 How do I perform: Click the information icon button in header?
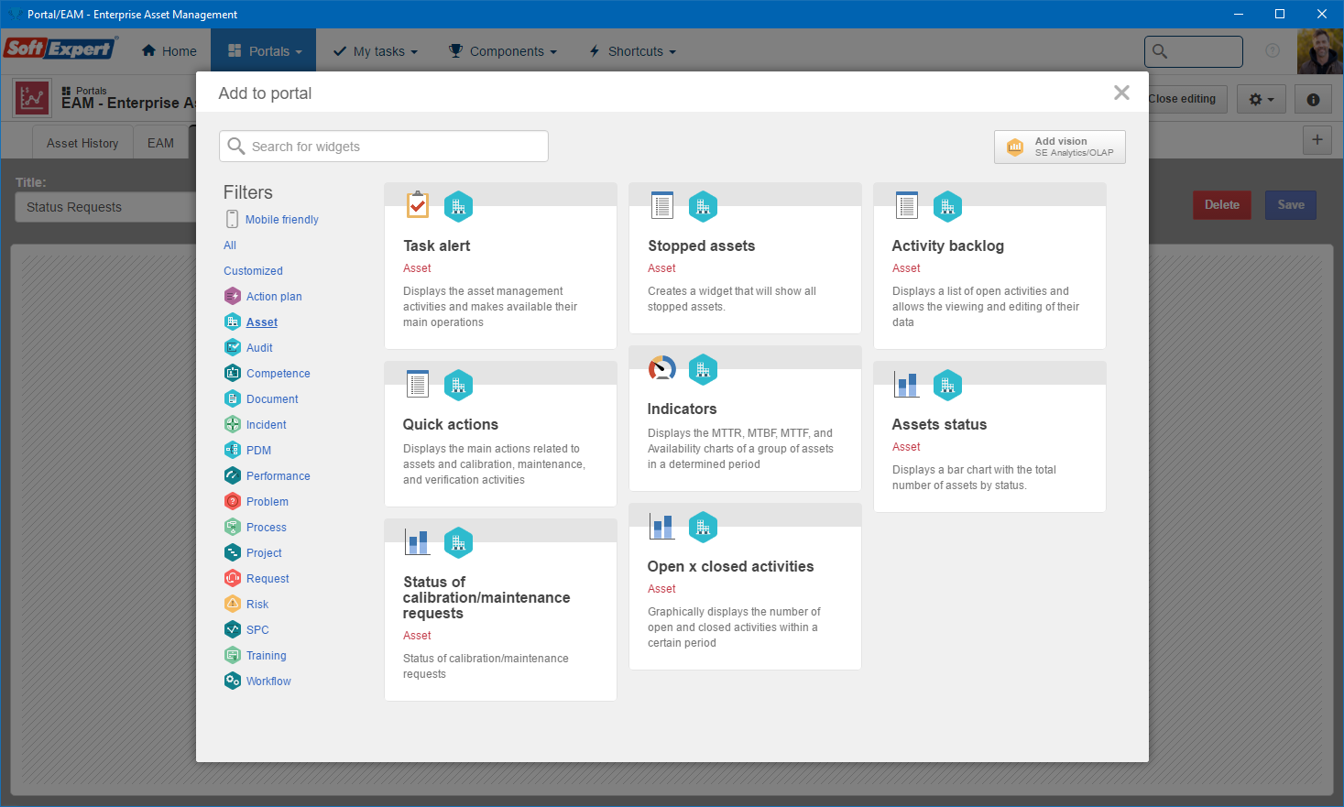pyautogui.click(x=1313, y=99)
